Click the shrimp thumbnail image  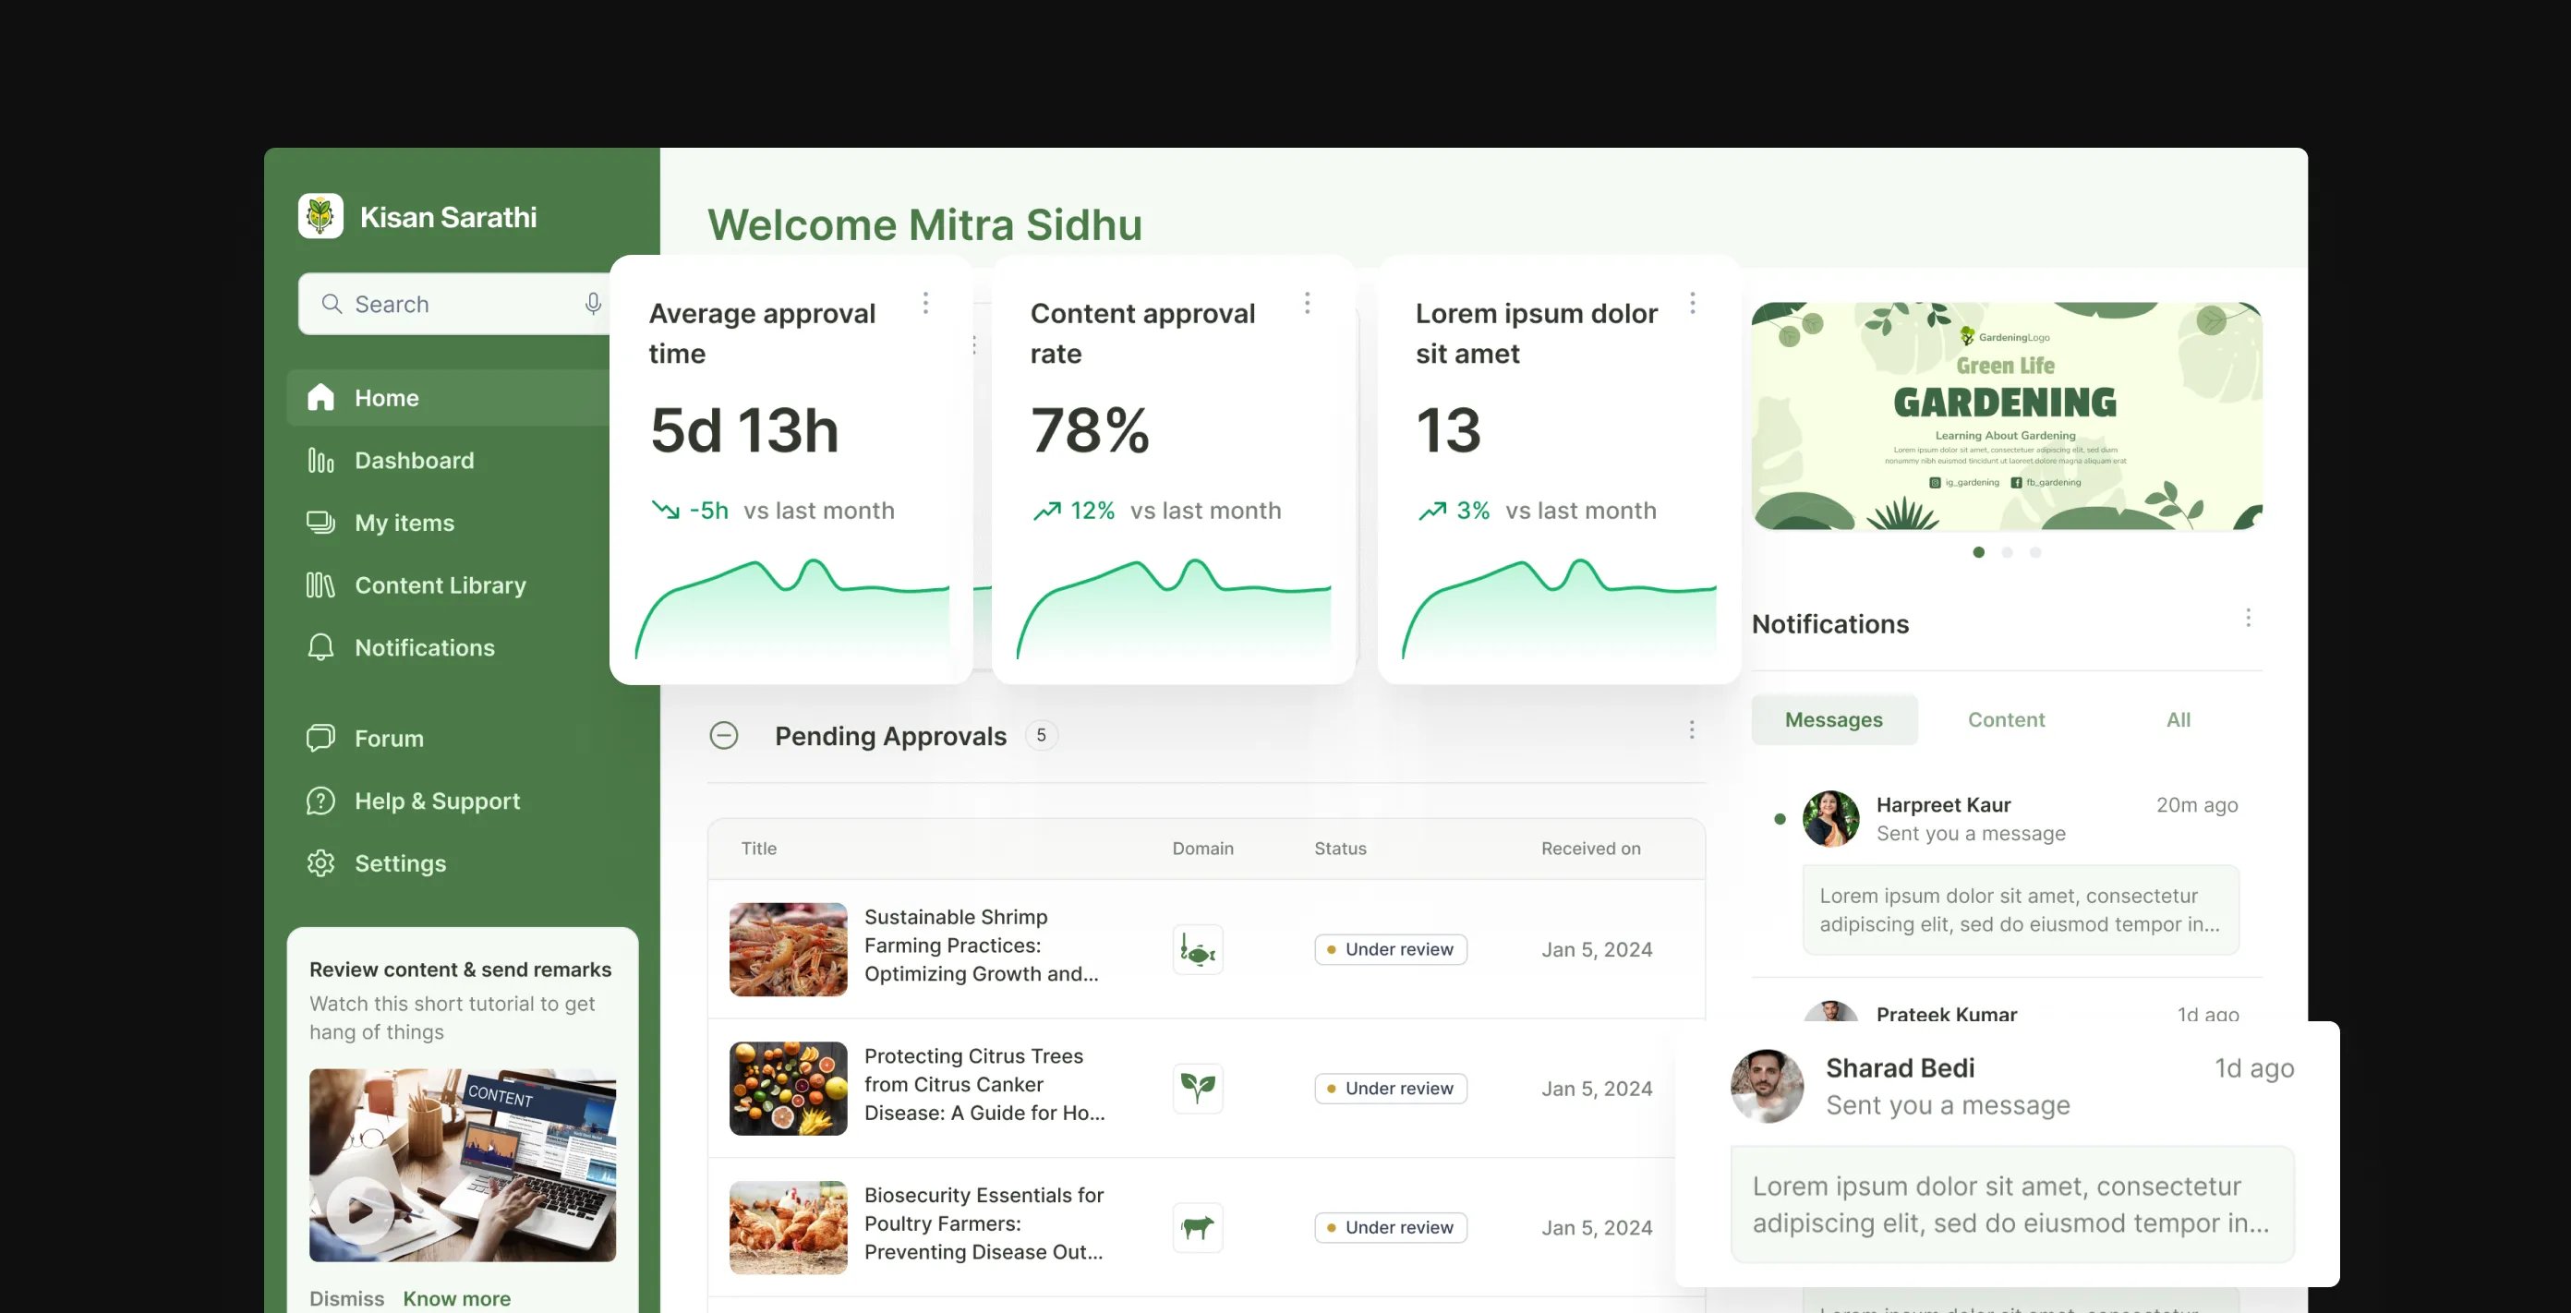pyautogui.click(x=789, y=949)
